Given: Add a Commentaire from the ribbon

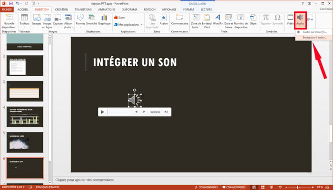Looking at the screenshot, I should [179, 20].
